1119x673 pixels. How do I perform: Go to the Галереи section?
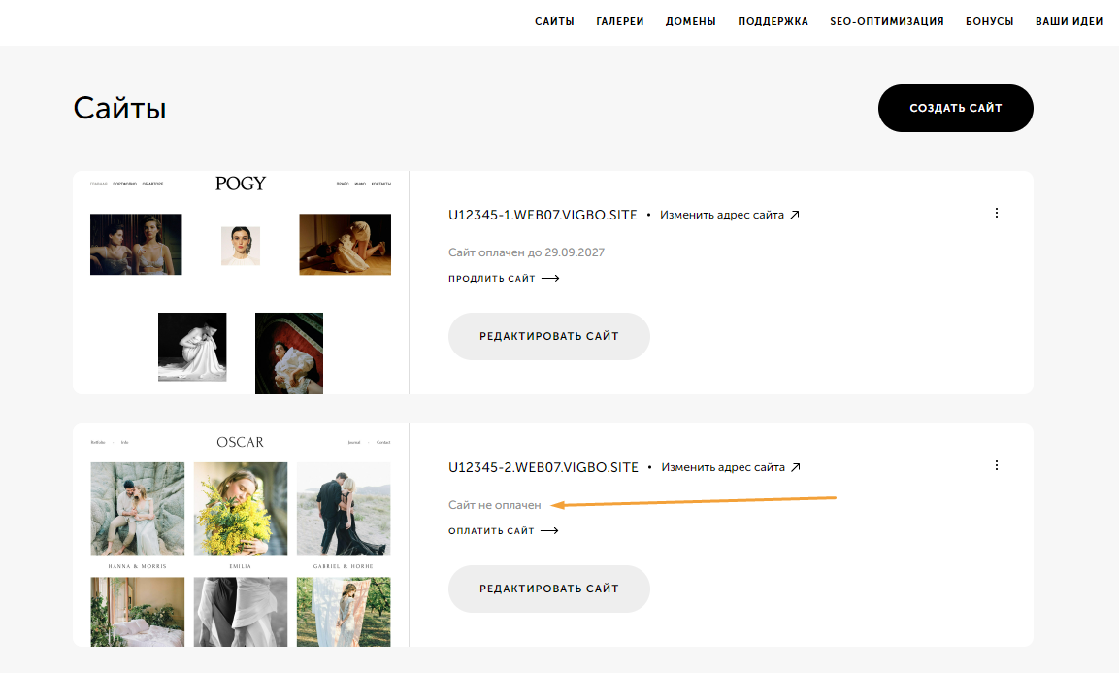620,21
